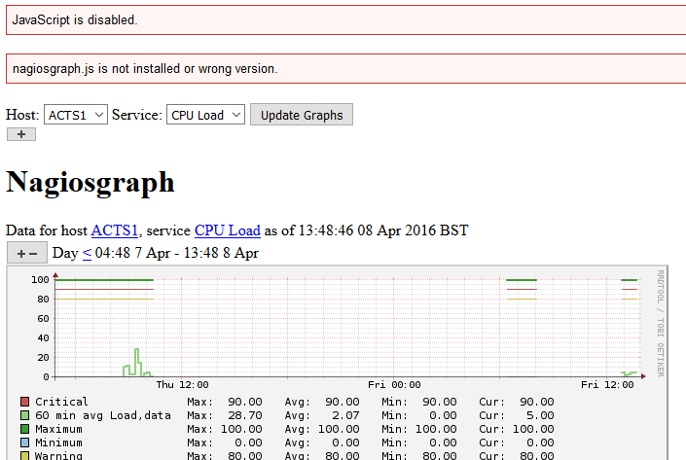Click the RRDTOOL / TOBI OETIKER watermark
This screenshot has width=686, height=460.
click(x=660, y=322)
